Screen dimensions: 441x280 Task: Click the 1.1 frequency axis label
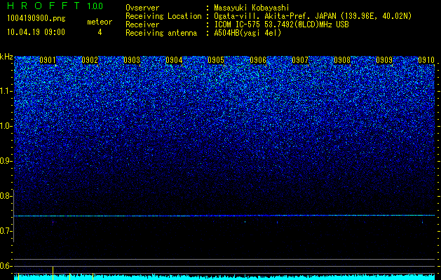(x=6, y=91)
